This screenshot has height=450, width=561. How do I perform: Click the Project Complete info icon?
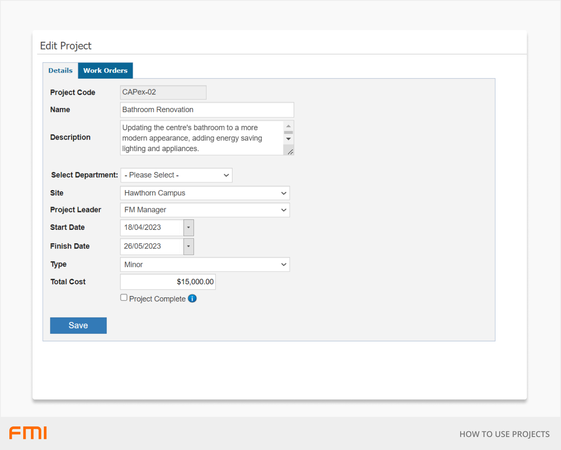coord(192,299)
